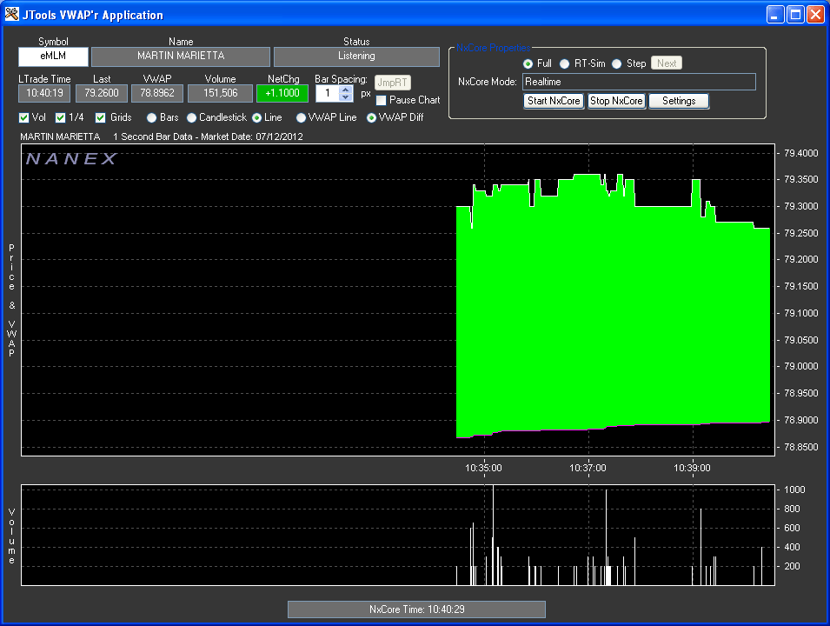Viewport: 830px width, 626px height.
Task: Click the 200 volume axis label
Action: [792, 566]
